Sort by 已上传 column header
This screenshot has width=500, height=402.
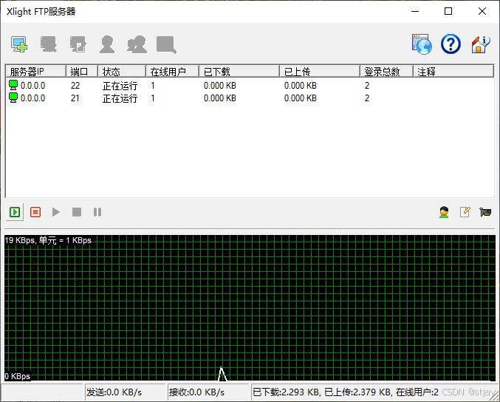coord(320,72)
